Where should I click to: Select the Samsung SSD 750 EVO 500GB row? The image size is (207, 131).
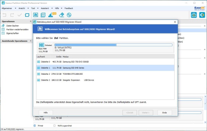click(105, 62)
